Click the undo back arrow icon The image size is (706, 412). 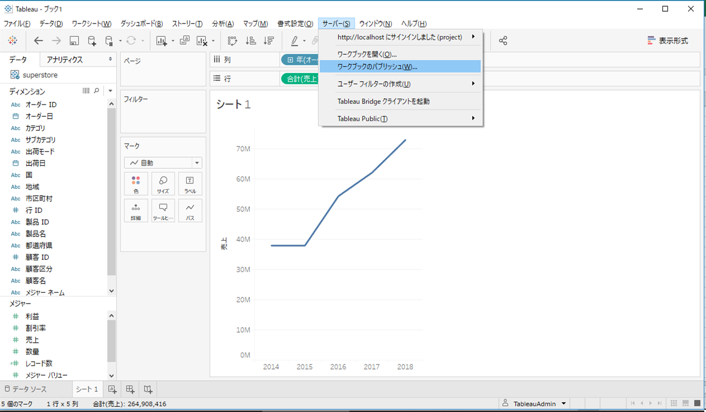coord(39,40)
